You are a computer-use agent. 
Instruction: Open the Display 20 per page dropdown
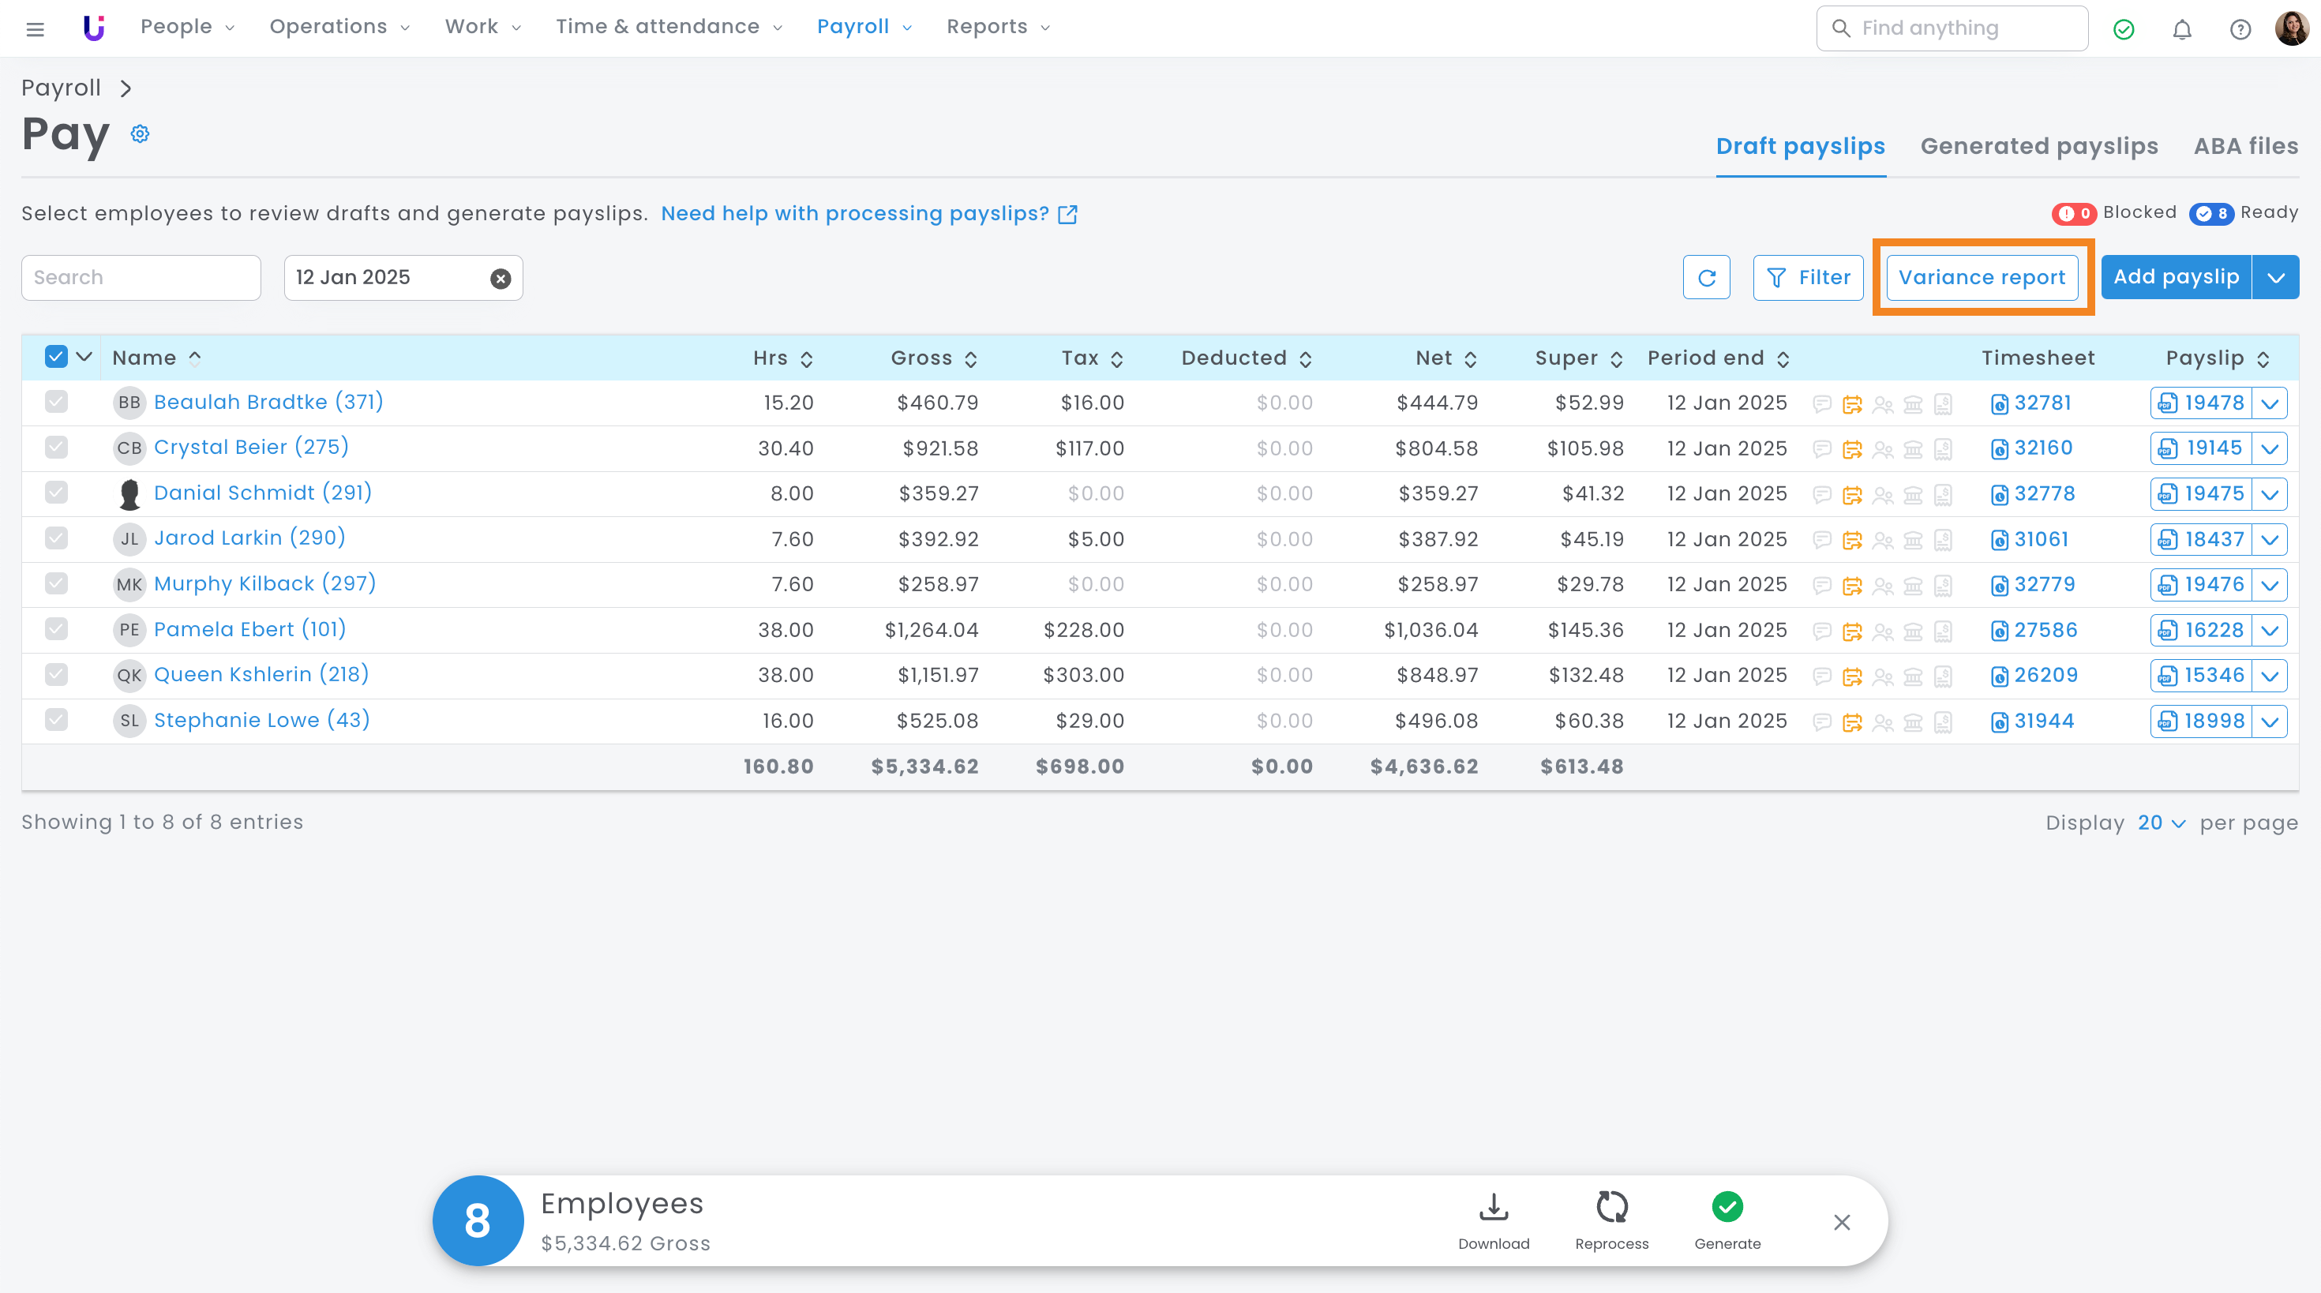[2161, 823]
